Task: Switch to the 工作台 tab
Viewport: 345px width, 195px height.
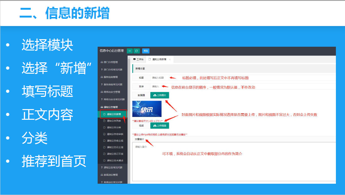Action: (138, 59)
